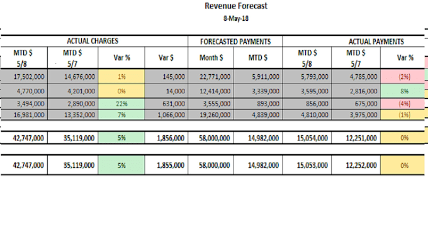The width and height of the screenshot is (428, 233).
Task: Click the green 8% variance cell
Action: (x=403, y=91)
